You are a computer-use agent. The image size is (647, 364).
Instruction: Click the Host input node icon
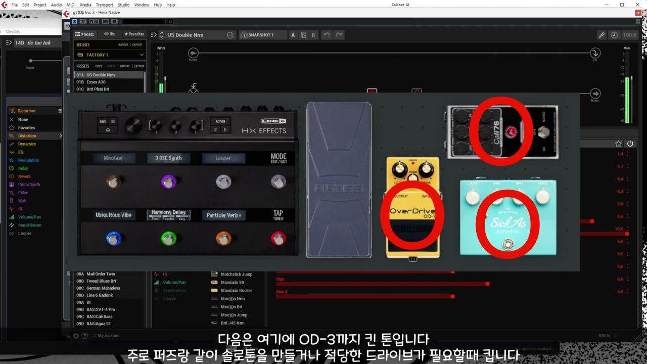[193, 53]
